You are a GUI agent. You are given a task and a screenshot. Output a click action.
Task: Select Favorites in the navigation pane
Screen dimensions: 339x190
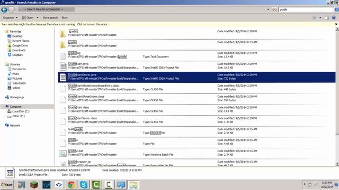[x=15, y=32]
